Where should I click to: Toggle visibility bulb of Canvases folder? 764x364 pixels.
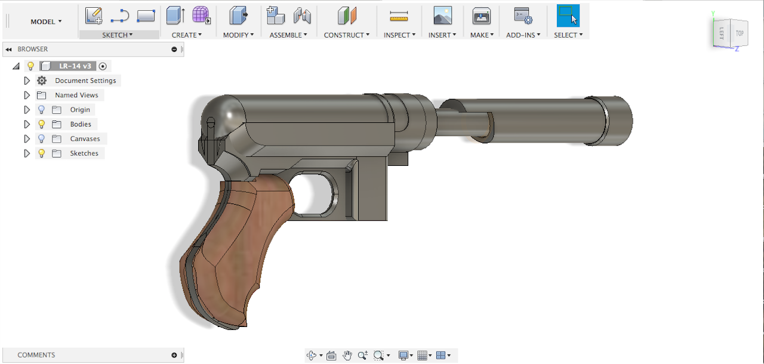pyautogui.click(x=41, y=138)
